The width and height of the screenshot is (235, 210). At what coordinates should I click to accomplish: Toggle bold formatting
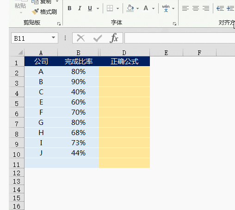pyautogui.click(x=69, y=8)
